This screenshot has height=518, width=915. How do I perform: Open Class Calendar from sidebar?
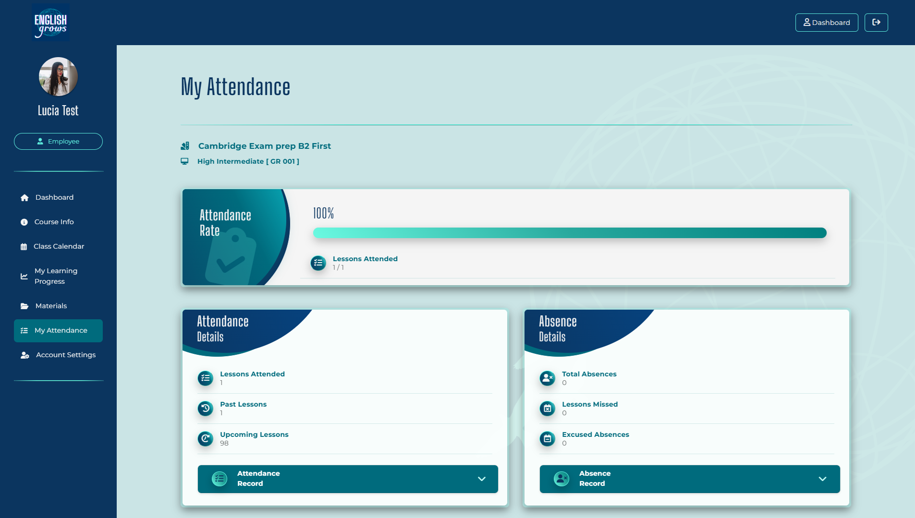58,246
